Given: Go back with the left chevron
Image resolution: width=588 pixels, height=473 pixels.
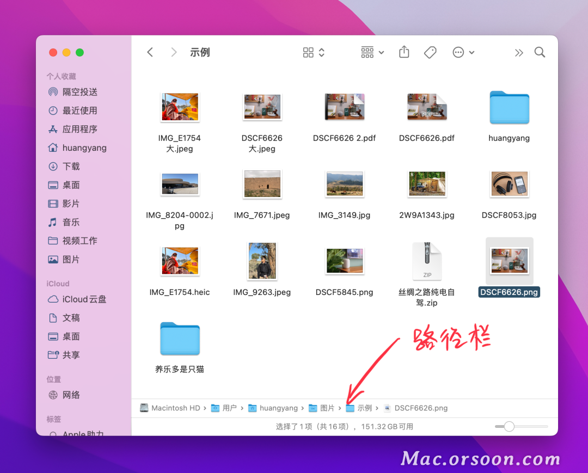Looking at the screenshot, I should click(x=150, y=52).
